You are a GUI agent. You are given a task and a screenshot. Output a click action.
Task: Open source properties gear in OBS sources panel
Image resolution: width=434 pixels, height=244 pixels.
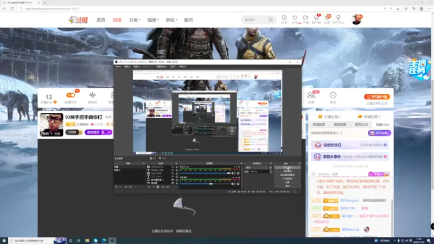(x=158, y=187)
